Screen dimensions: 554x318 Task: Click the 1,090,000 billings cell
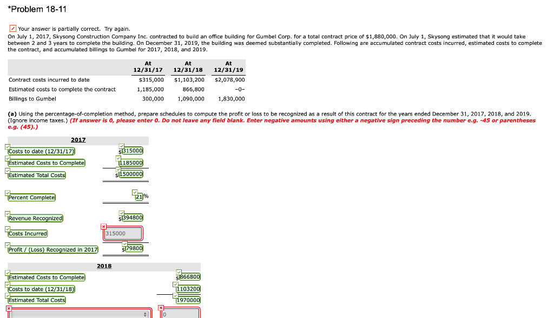pyautogui.click(x=191, y=99)
